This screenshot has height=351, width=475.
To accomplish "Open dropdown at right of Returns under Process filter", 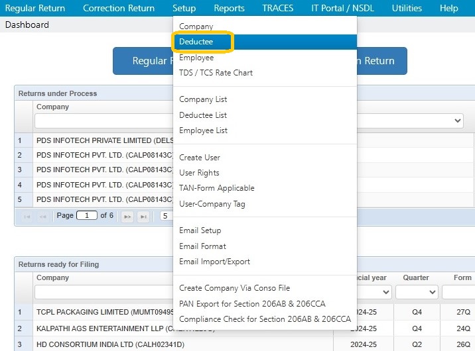I will point(458,121).
